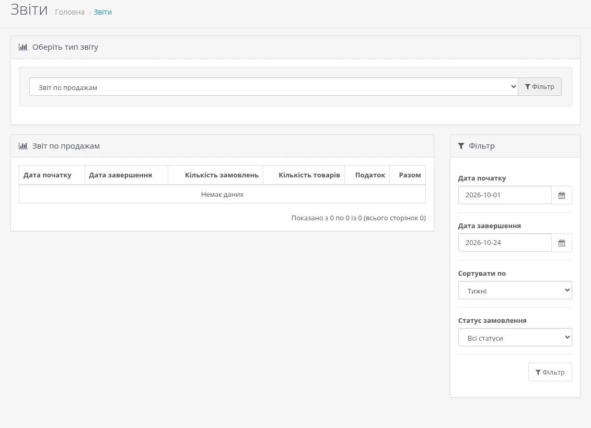This screenshot has height=428, width=591.
Task: Open the Статус замовлення dropdown
Action: click(x=515, y=337)
